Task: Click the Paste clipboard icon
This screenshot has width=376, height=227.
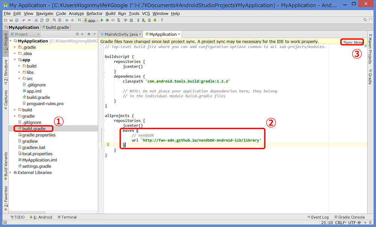Action: [x=47, y=20]
